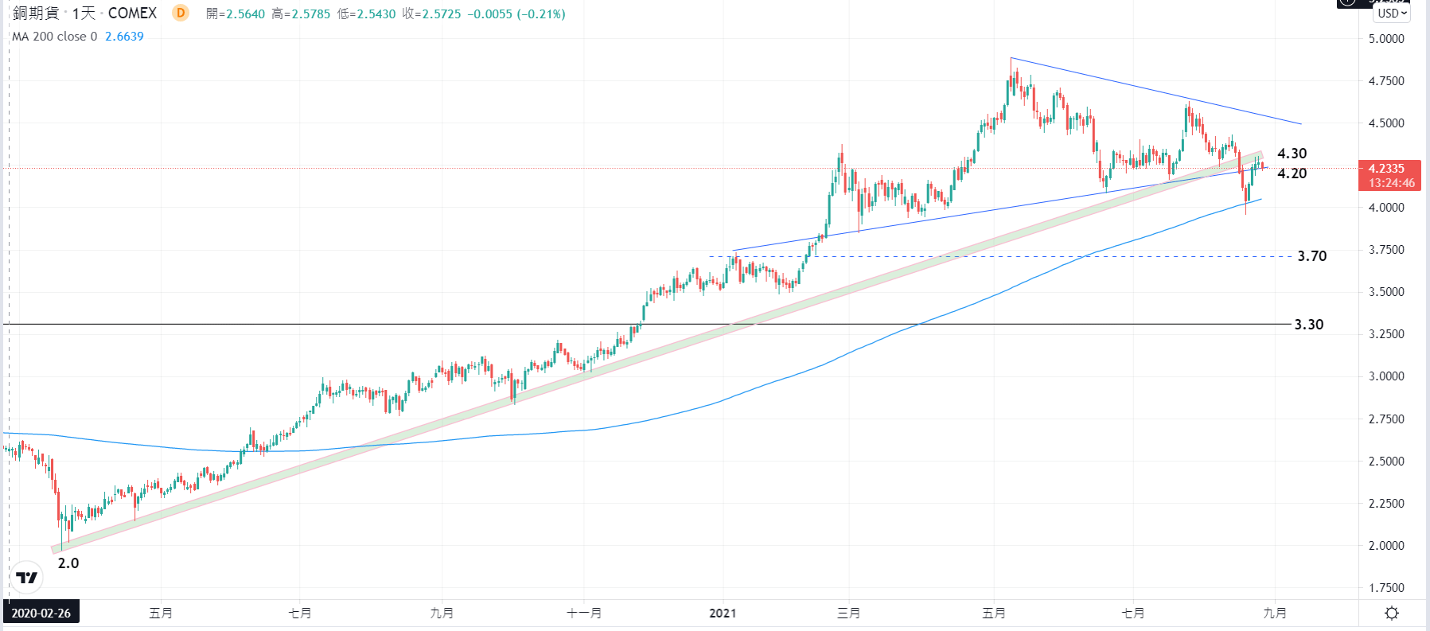Select the 3.30 horizontal line label
The image size is (1430, 631).
(1309, 325)
